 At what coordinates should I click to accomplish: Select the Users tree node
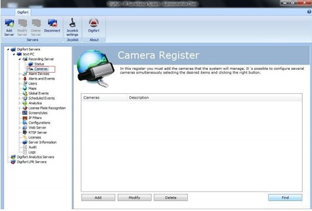click(x=33, y=83)
